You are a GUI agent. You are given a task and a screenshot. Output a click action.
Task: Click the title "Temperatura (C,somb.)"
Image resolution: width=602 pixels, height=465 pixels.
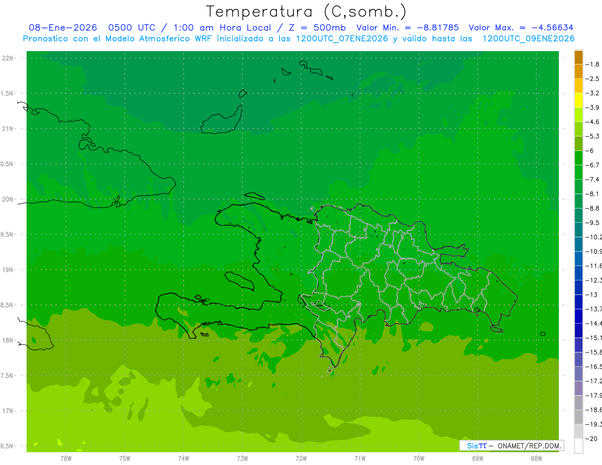coord(307,12)
